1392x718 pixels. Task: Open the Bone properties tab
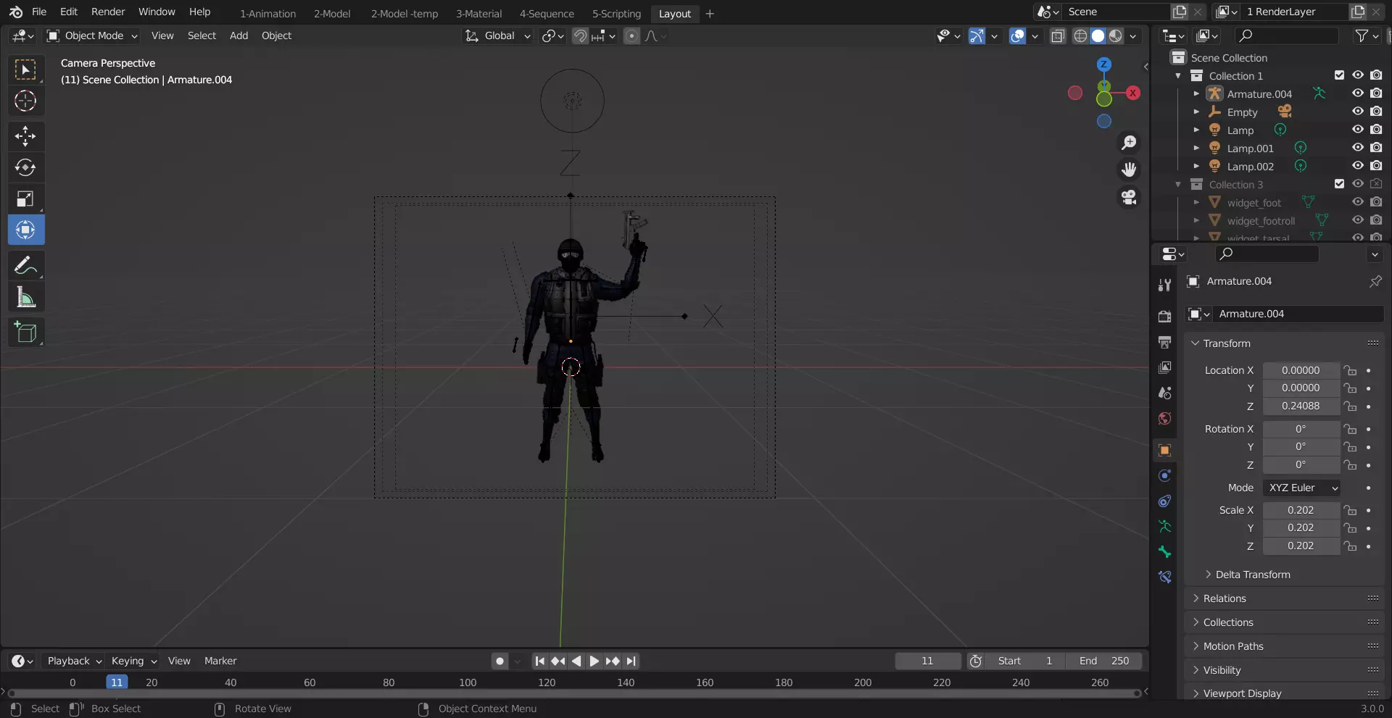click(x=1164, y=551)
